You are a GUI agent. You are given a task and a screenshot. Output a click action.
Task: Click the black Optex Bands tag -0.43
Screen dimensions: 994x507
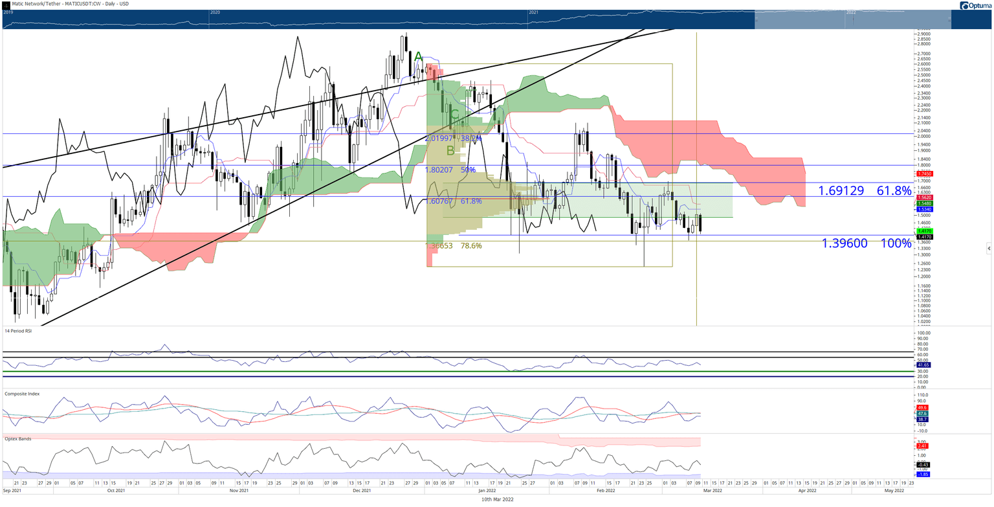[x=924, y=465]
